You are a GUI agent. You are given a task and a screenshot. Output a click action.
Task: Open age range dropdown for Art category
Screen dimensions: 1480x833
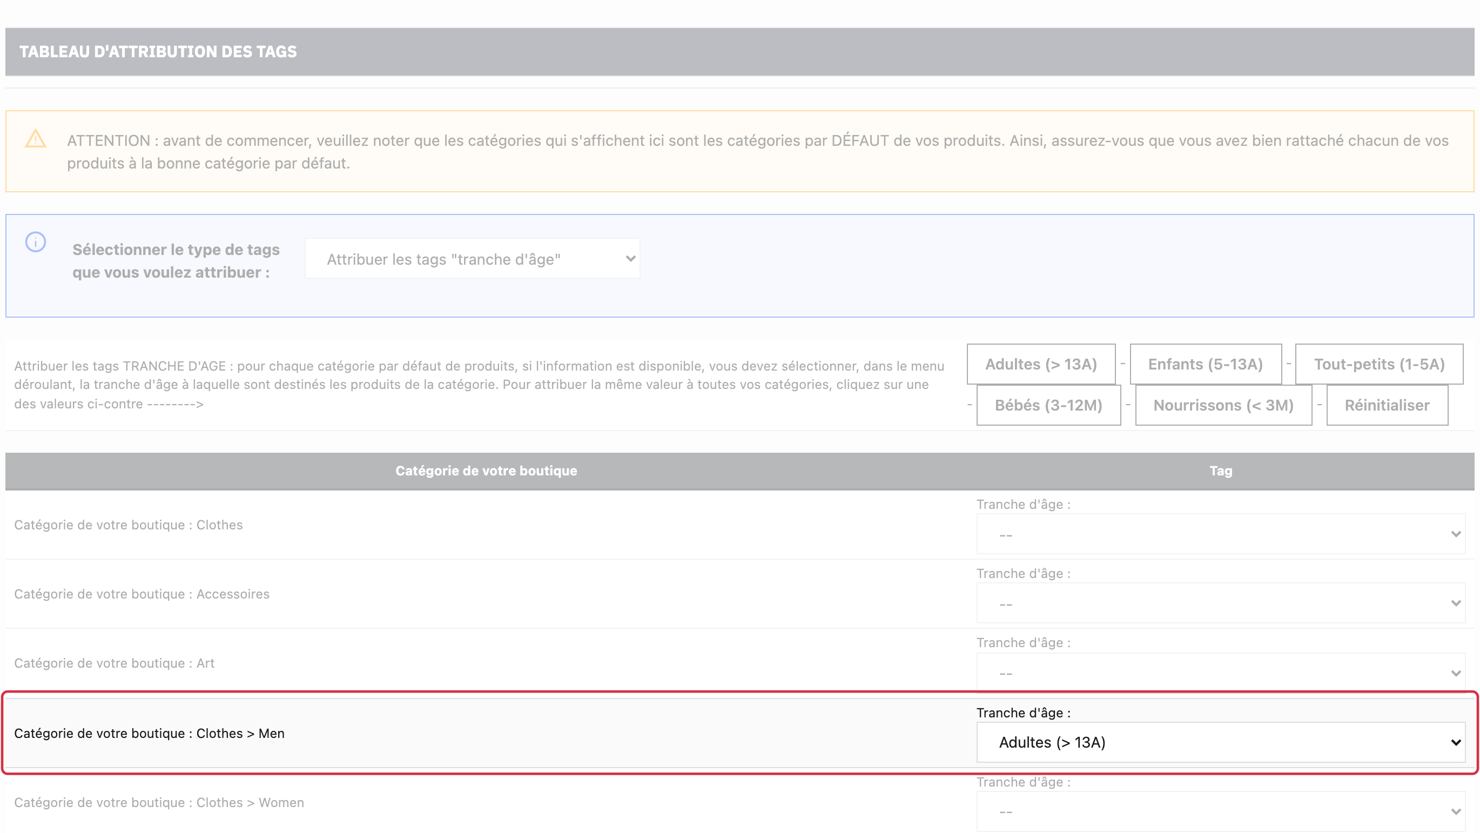[1221, 673]
